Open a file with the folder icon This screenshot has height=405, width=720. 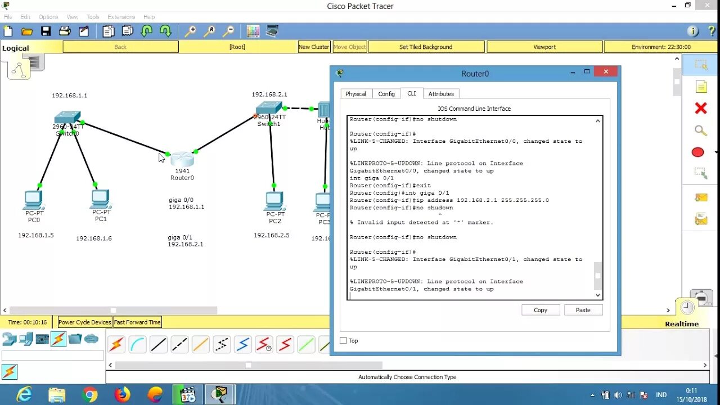(x=27, y=31)
